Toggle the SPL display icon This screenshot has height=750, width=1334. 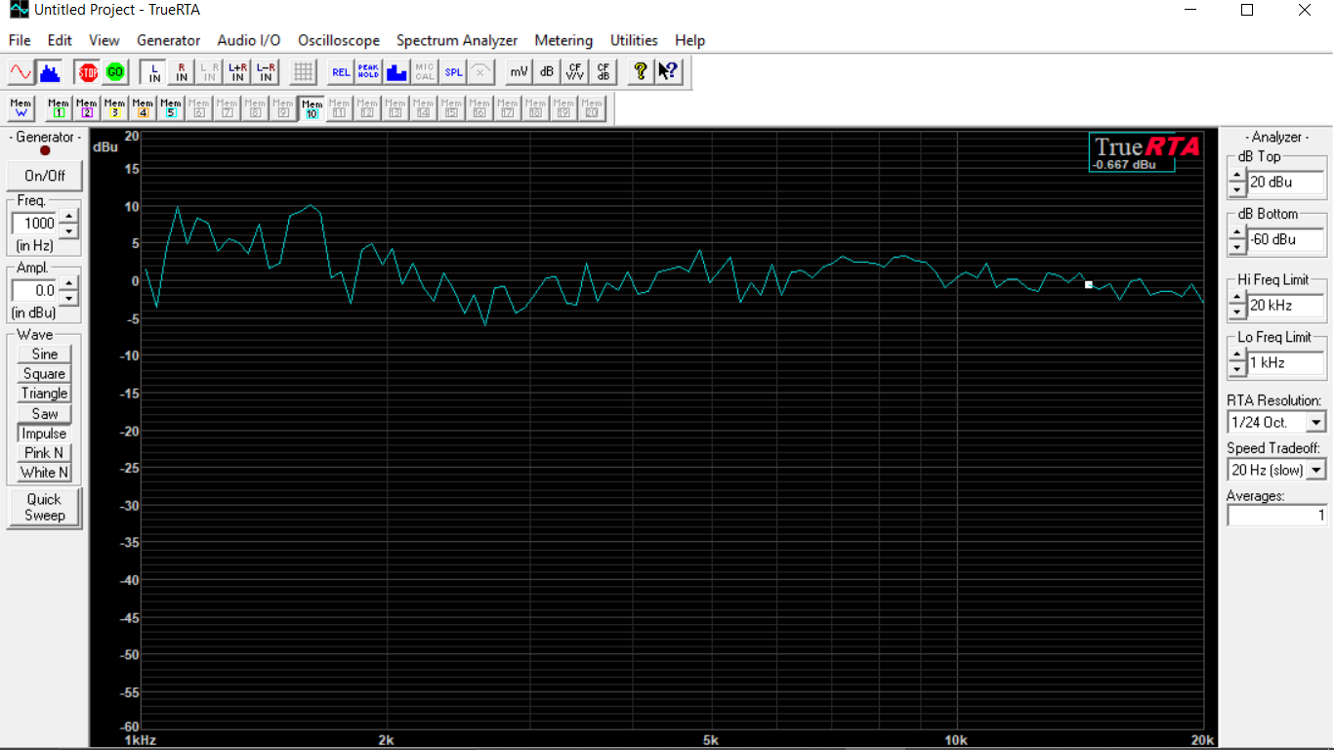pos(453,71)
